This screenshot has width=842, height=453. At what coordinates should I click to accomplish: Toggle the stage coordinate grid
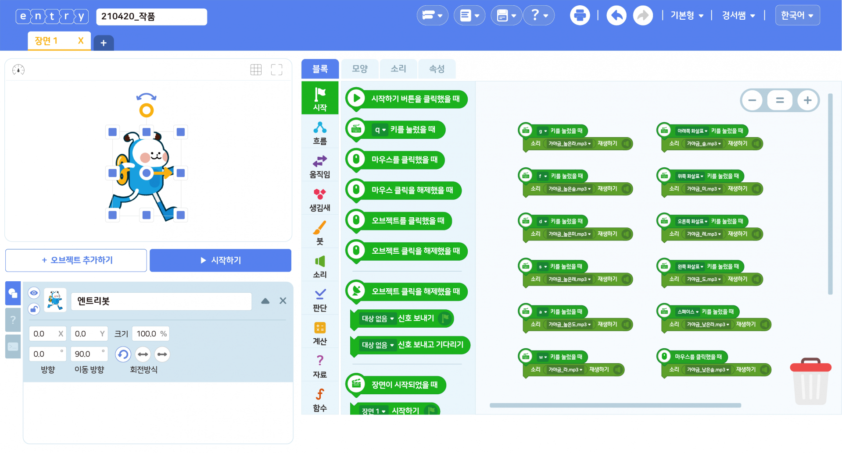coord(256,70)
